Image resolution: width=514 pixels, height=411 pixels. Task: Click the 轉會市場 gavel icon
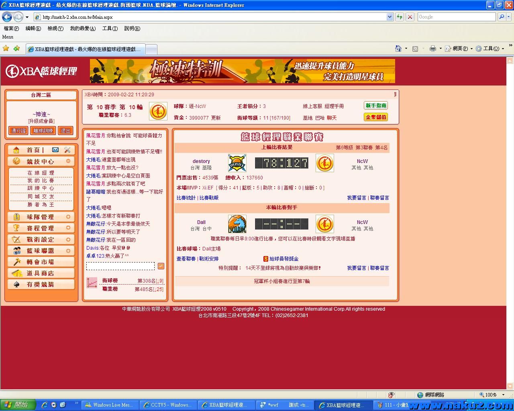pos(16,262)
